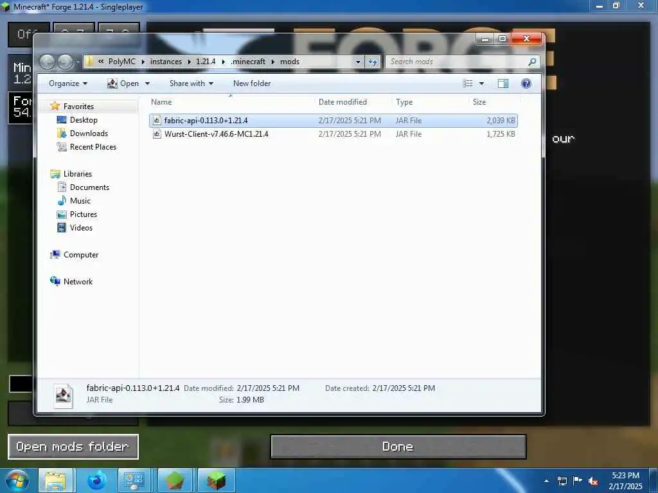Click the Back navigation arrow in Explorer
This screenshot has height=493, width=658.
point(48,62)
